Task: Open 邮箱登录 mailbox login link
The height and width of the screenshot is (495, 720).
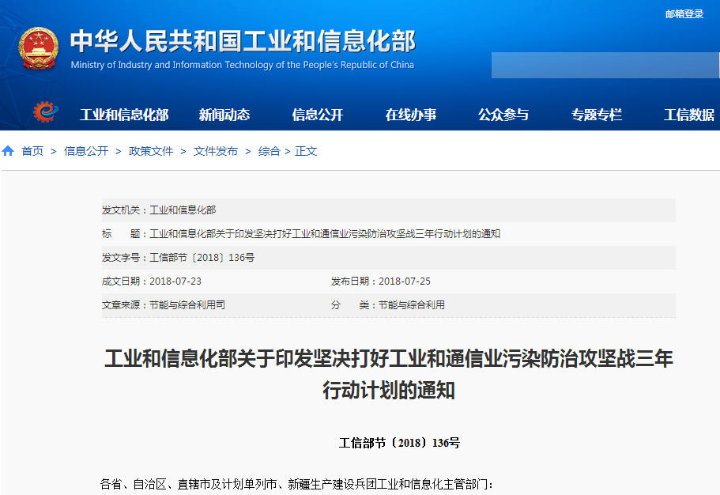Action: [x=684, y=14]
